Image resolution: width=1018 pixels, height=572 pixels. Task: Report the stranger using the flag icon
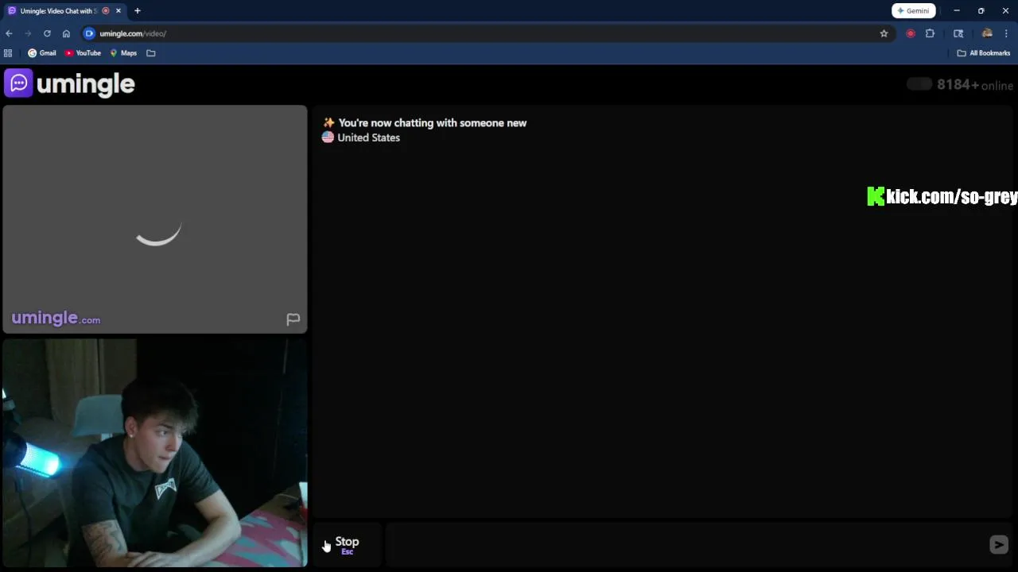click(x=293, y=319)
